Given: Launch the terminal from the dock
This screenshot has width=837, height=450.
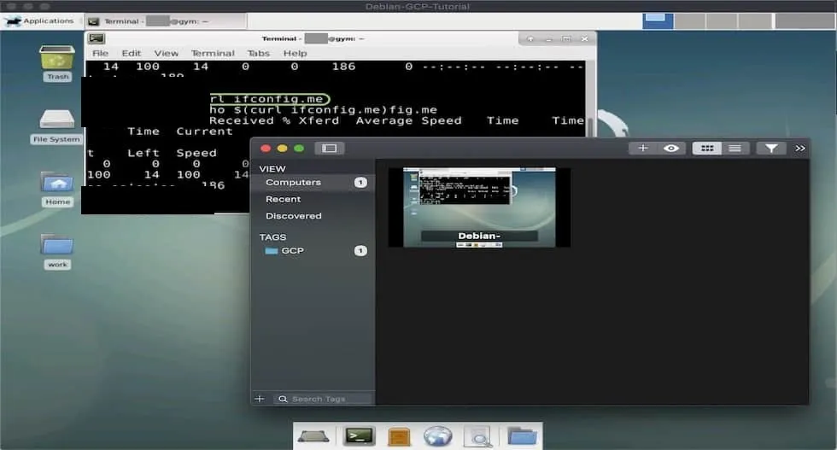Looking at the screenshot, I should (x=360, y=436).
